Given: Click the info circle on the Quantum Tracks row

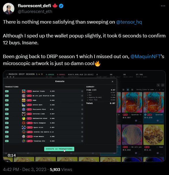Looking at the screenshot, I should (x=82, y=91).
